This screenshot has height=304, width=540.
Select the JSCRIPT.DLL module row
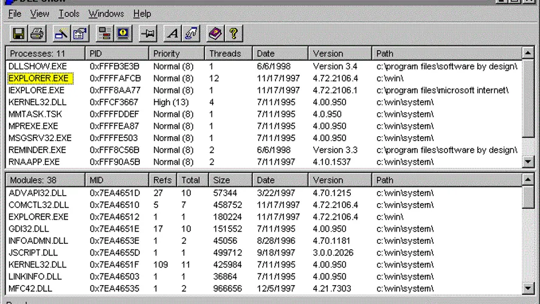coord(33,253)
